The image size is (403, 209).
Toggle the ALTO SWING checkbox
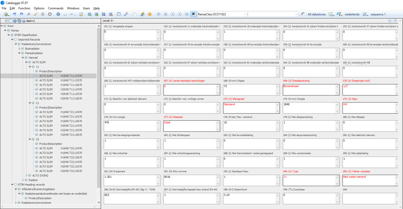tap(30, 176)
